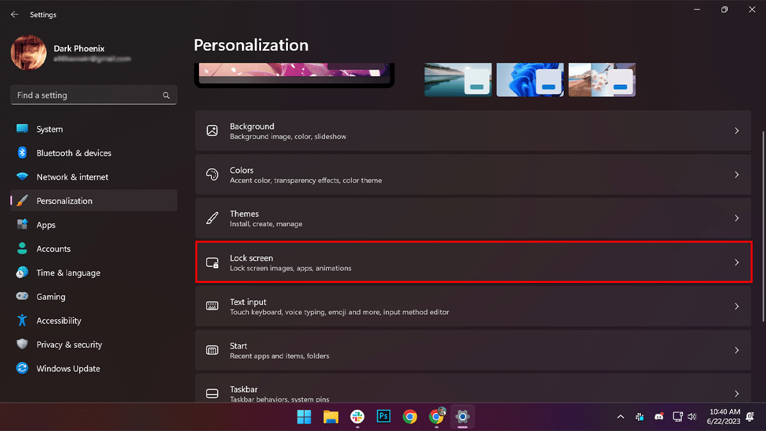Expand the Colors row chevron arrow

[737, 175]
